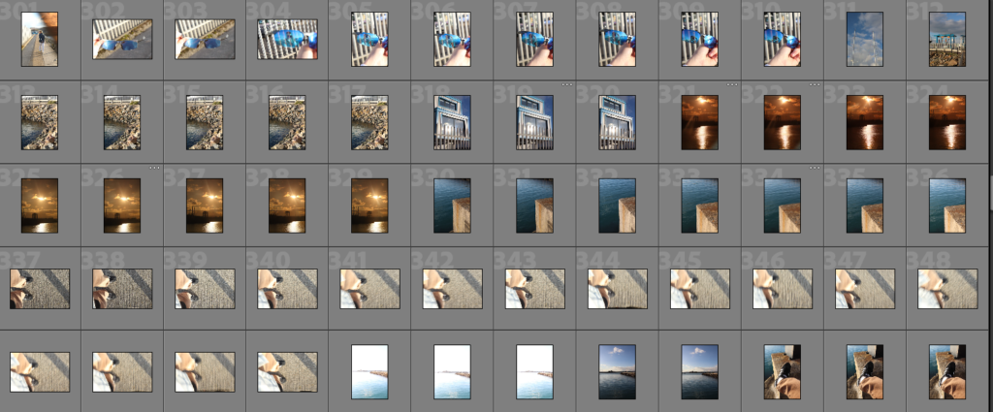Click the badge dots on cell 334
Screen dimensions: 993x412
pyautogui.click(x=815, y=168)
